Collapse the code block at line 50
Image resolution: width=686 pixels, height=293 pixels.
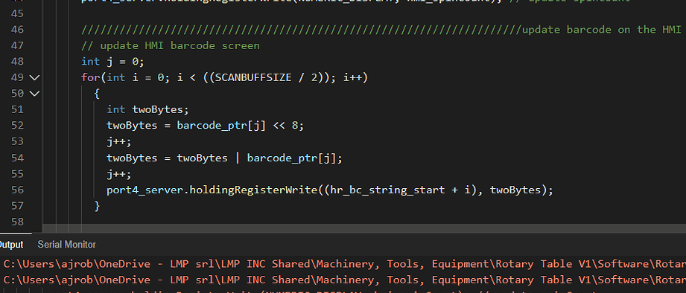click(x=34, y=94)
